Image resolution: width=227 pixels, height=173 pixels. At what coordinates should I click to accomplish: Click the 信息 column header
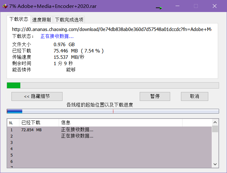(x=121, y=123)
